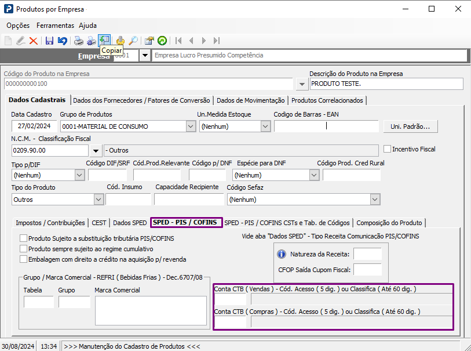The width and height of the screenshot is (471, 351).
Task: Click the green refresh icon
Action: [162, 41]
